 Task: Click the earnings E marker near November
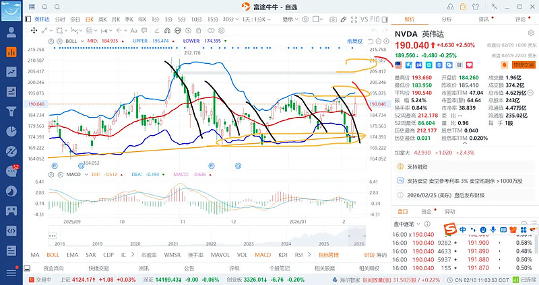pyautogui.click(x=212, y=166)
